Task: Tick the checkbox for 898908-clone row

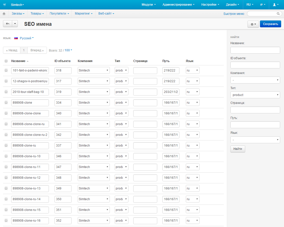Action: pyautogui.click(x=6, y=103)
